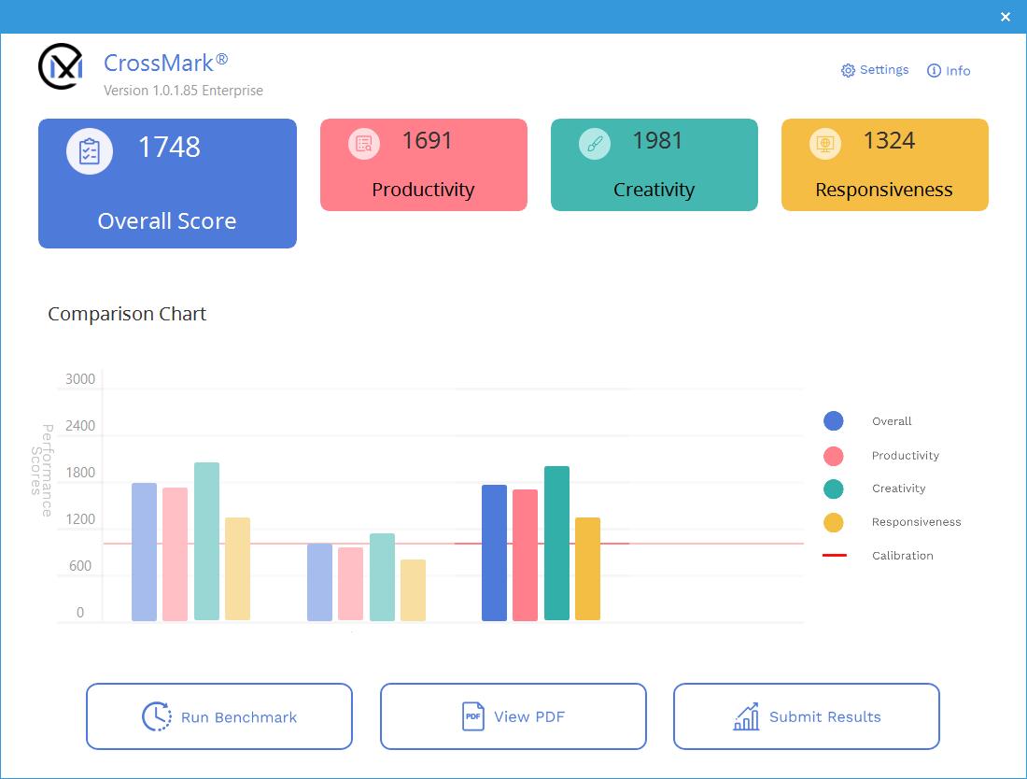
Task: Click the yellow Responsiveness legend swatch
Action: tap(833, 522)
